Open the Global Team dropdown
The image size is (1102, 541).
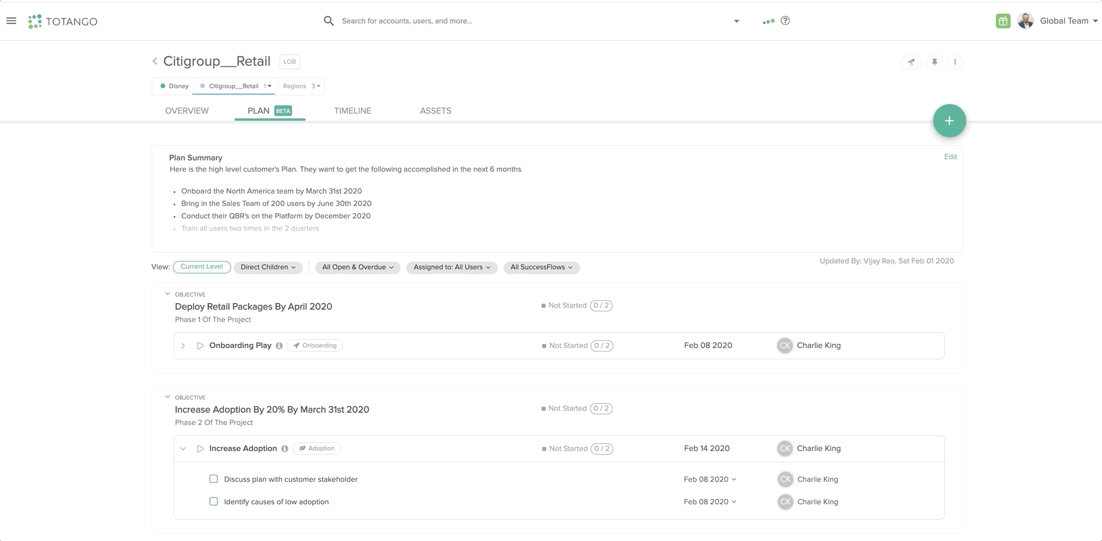tap(1069, 21)
